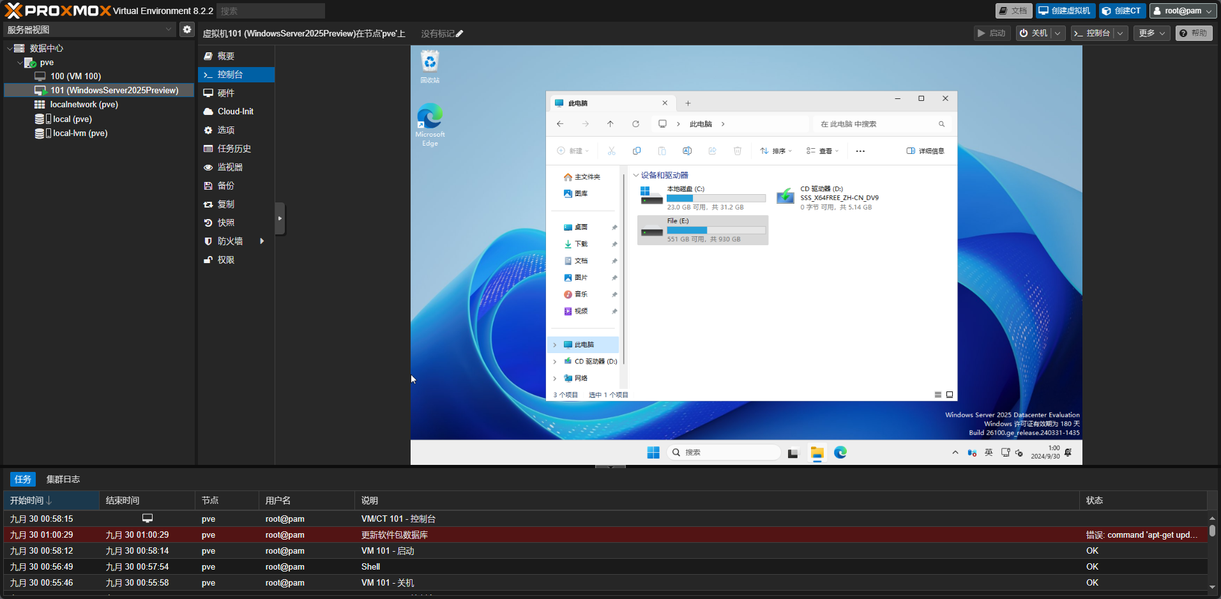Click the Proxmox top search field
The width and height of the screenshot is (1221, 599).
[x=270, y=11]
